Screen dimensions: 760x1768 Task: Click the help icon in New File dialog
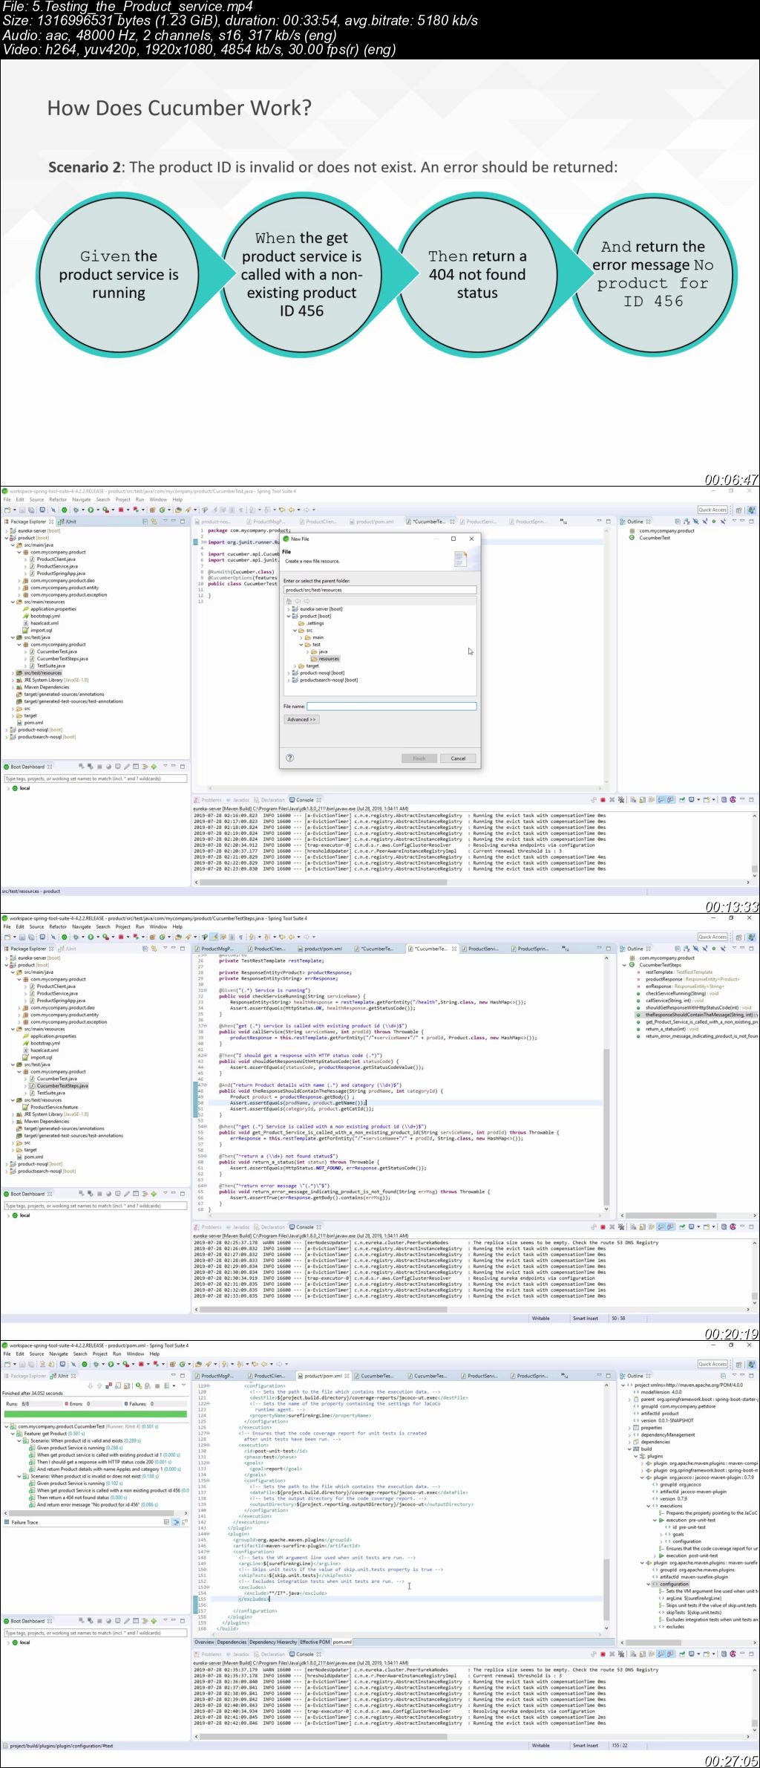290,758
